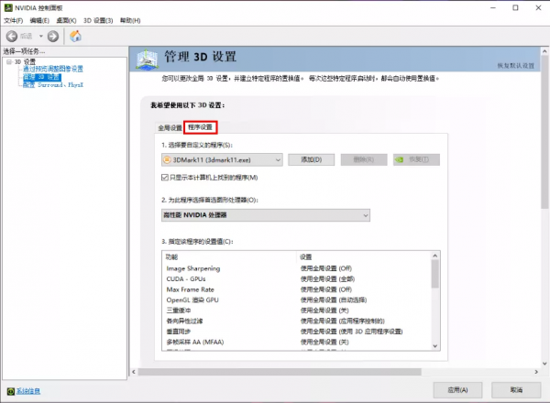Select the 垂直同步 setting row
Image resolution: width=550 pixels, height=403 pixels.
296,332
